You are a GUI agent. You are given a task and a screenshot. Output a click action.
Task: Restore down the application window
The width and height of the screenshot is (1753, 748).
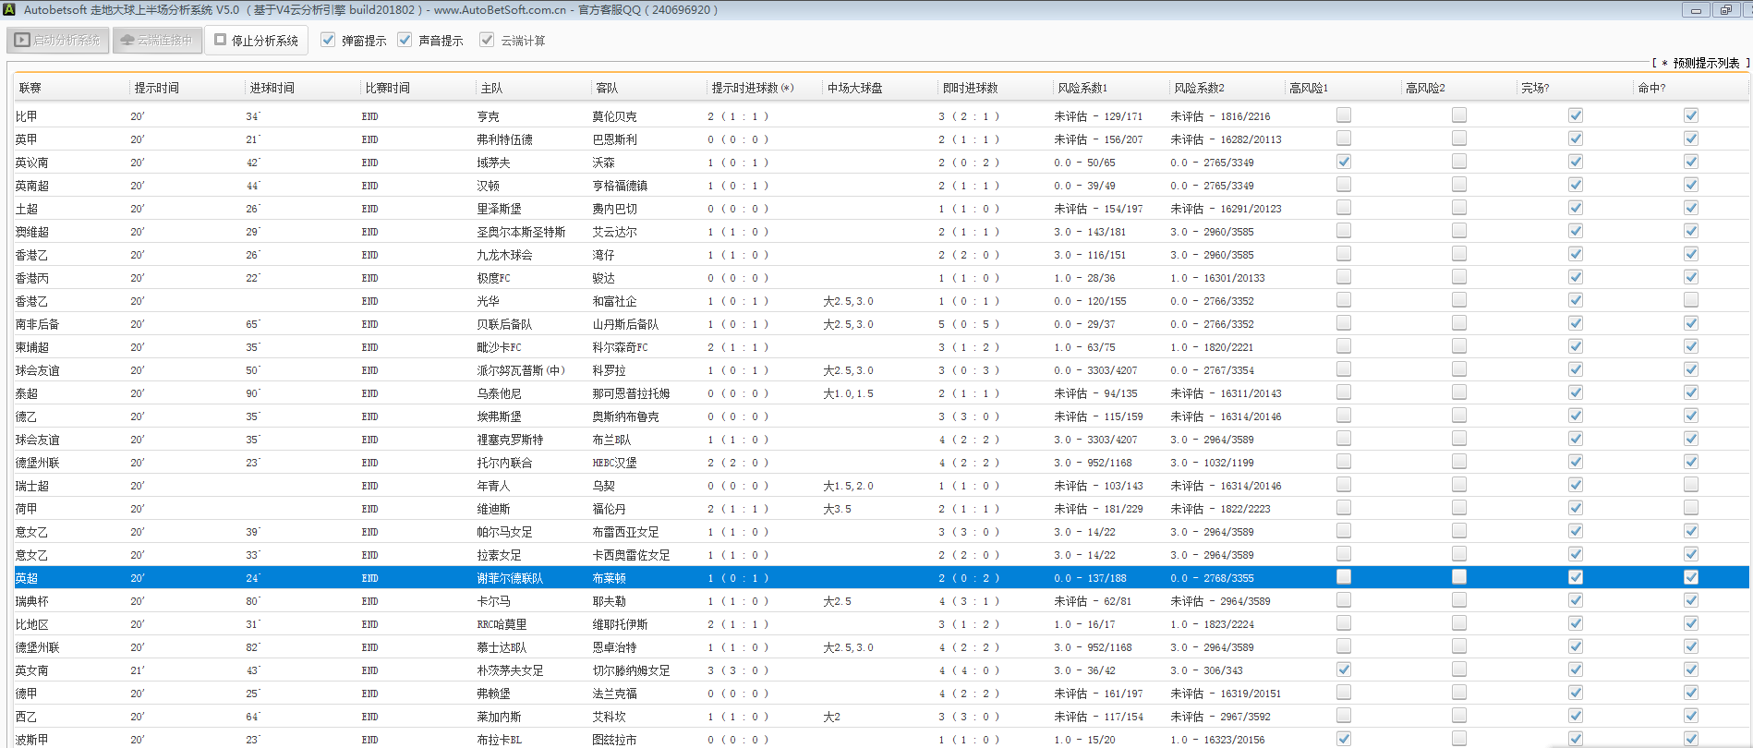coord(1725,10)
